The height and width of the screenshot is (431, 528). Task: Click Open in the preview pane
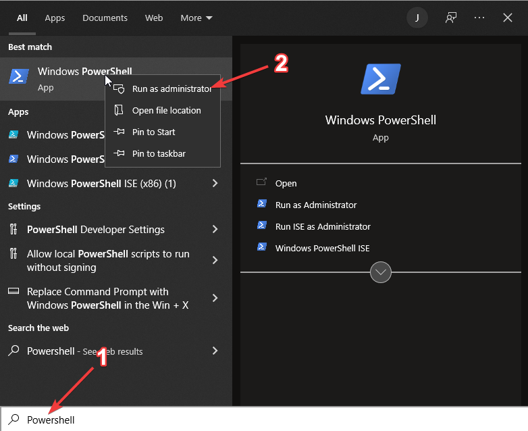(x=286, y=183)
